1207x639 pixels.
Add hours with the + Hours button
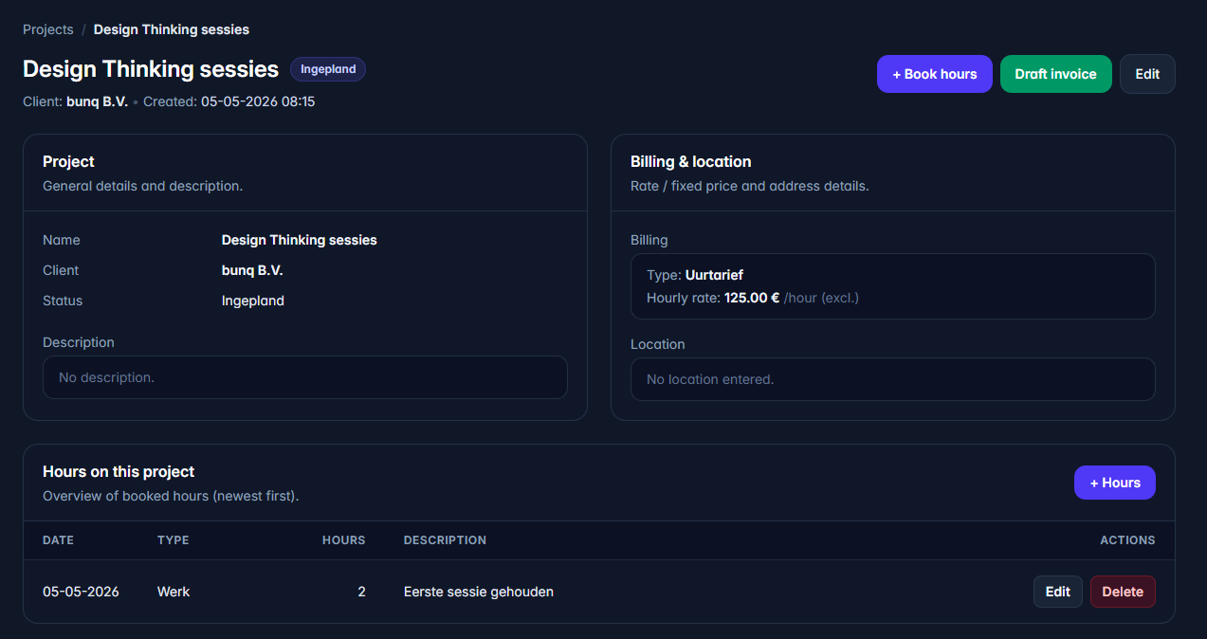1115,483
